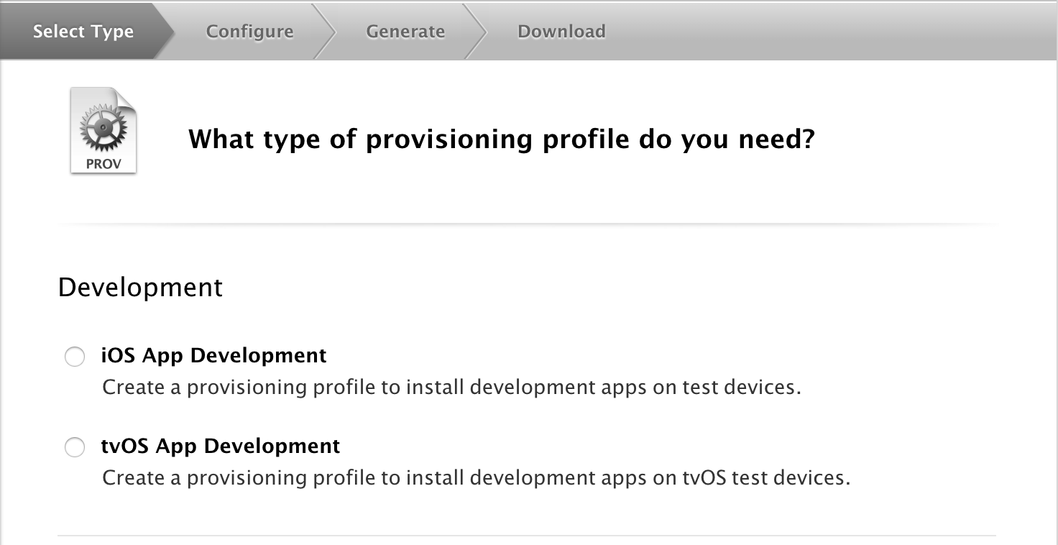Click the tvOS App Development label
Image resolution: width=1058 pixels, height=545 pixels.
(x=221, y=446)
